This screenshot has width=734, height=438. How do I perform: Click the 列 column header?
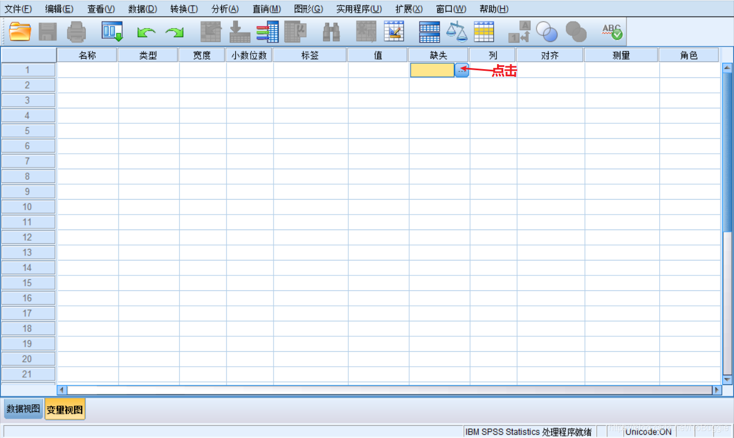[493, 55]
